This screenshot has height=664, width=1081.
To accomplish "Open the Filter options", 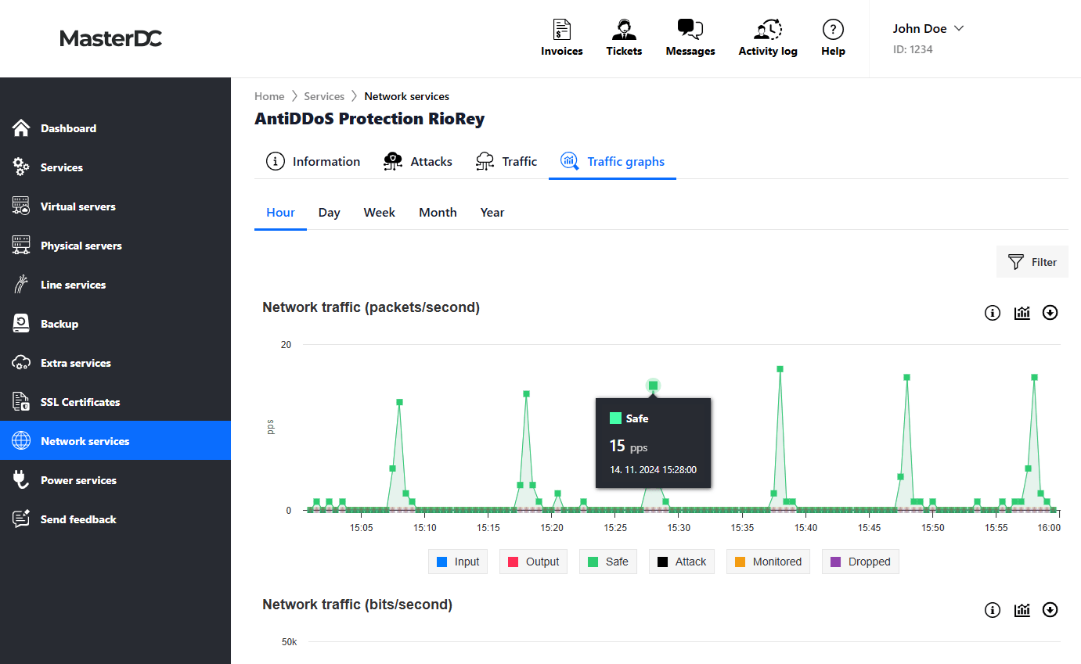I will point(1032,262).
